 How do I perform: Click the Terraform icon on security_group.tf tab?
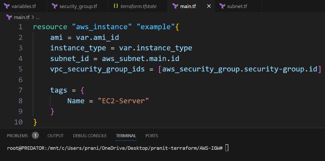pyautogui.click(x=54, y=6)
